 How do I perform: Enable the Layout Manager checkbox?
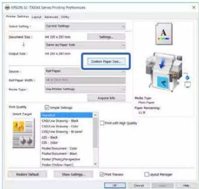point(146,174)
